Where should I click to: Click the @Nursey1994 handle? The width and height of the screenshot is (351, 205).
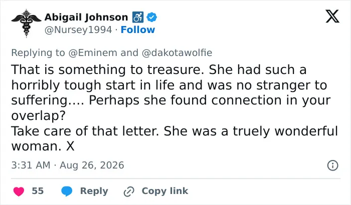(78, 29)
